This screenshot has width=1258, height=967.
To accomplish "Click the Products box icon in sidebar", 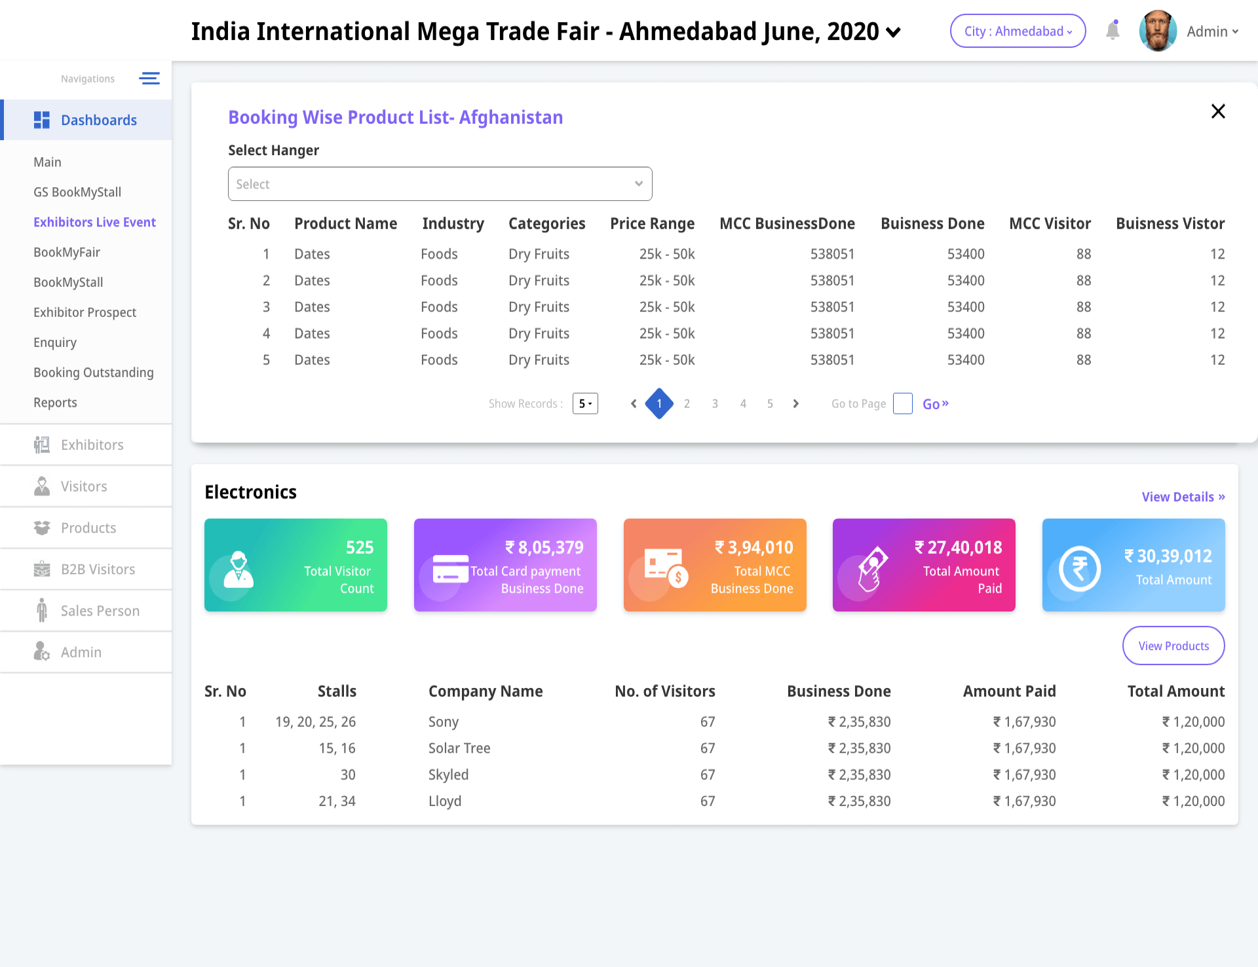I will pos(42,528).
